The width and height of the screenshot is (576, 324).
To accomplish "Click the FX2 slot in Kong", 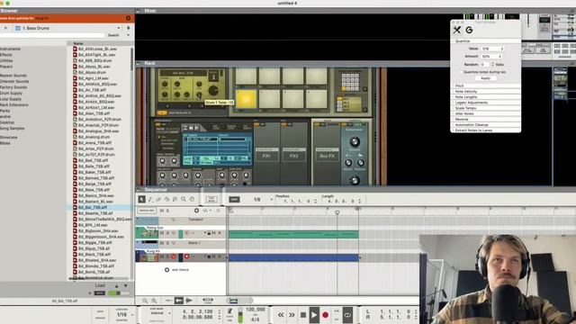I will click(x=294, y=156).
